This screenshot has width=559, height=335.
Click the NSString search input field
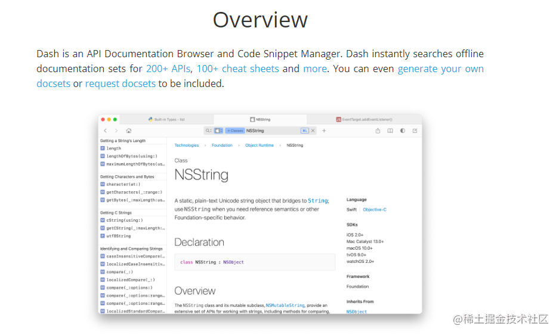tap(272, 131)
